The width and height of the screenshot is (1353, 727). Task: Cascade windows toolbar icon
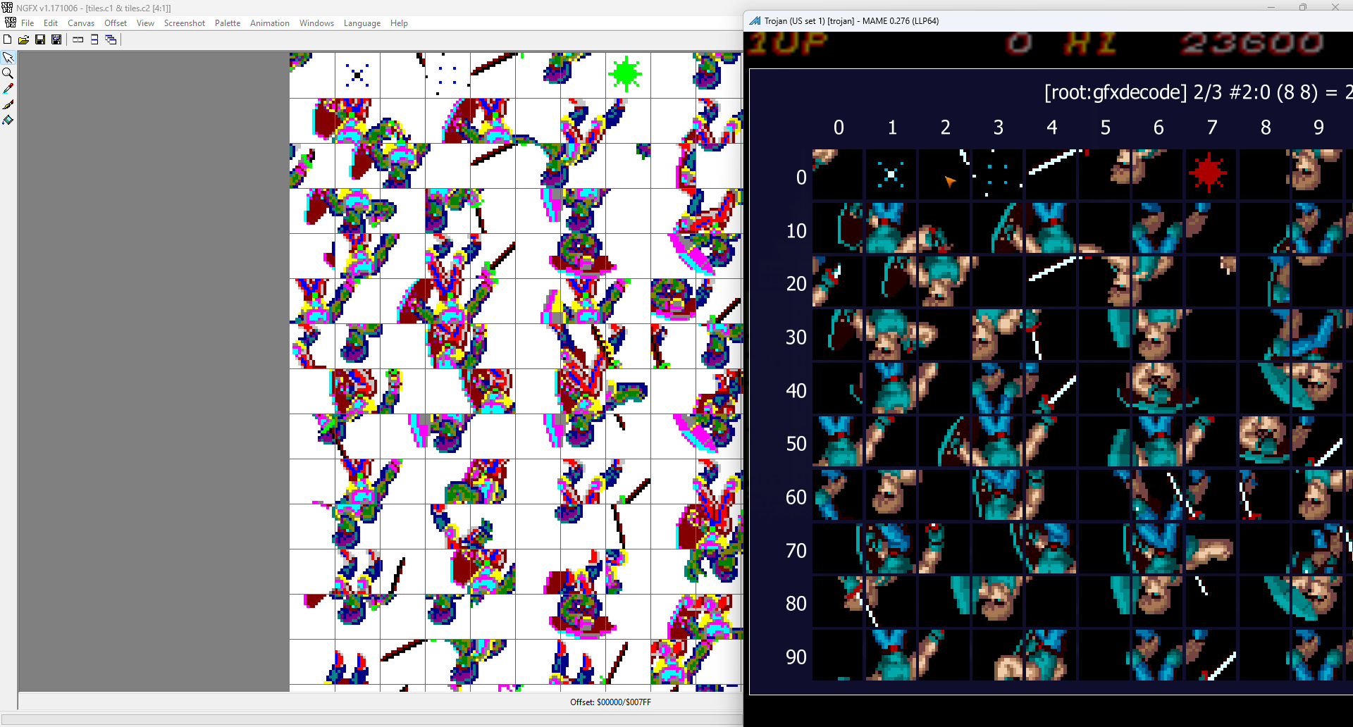pos(111,39)
